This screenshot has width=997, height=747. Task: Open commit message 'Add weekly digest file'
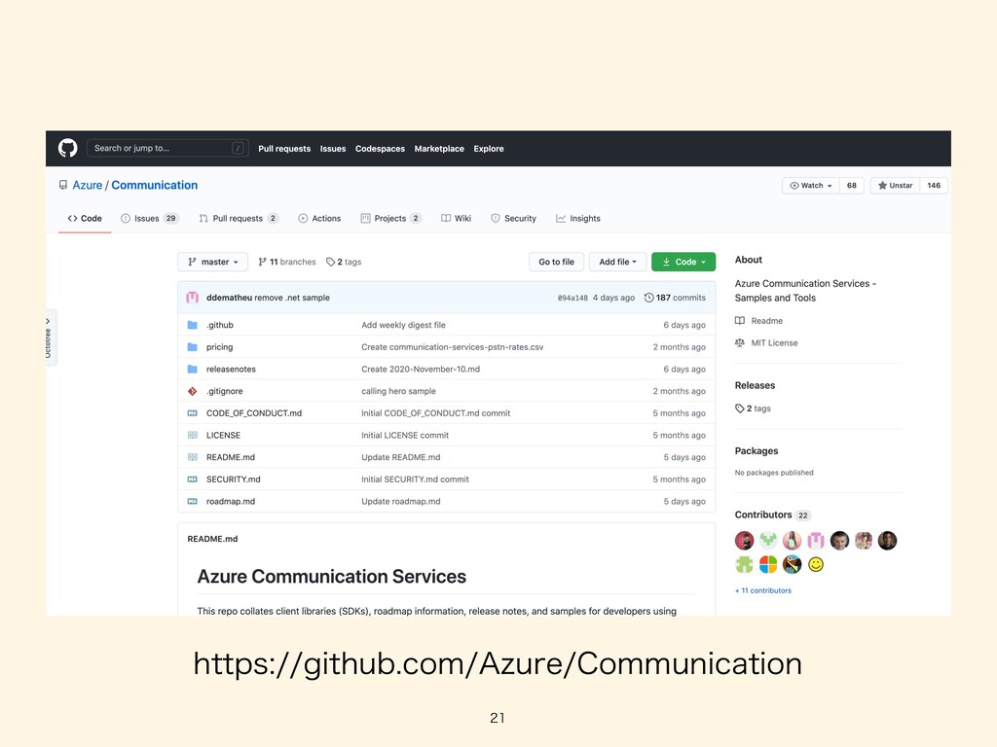point(403,325)
